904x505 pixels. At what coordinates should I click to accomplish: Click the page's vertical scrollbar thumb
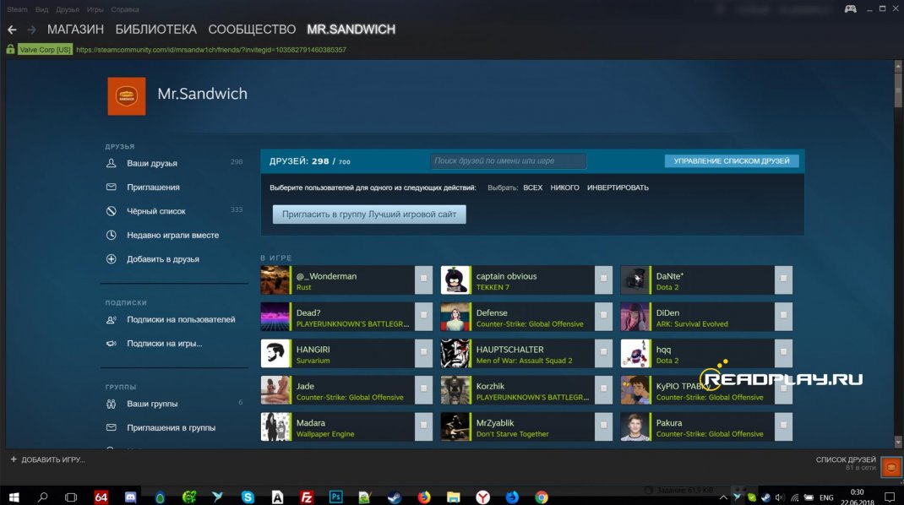[x=897, y=88]
